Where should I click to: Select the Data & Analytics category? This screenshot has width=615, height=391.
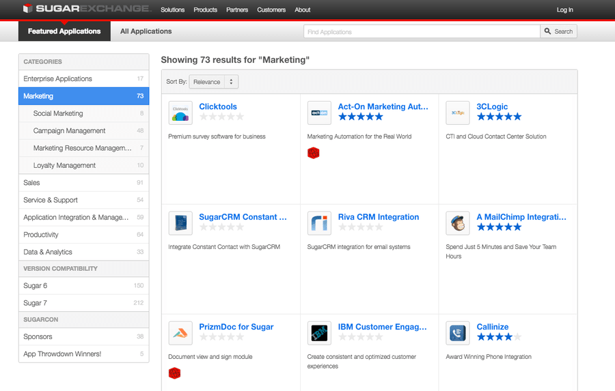84,252
